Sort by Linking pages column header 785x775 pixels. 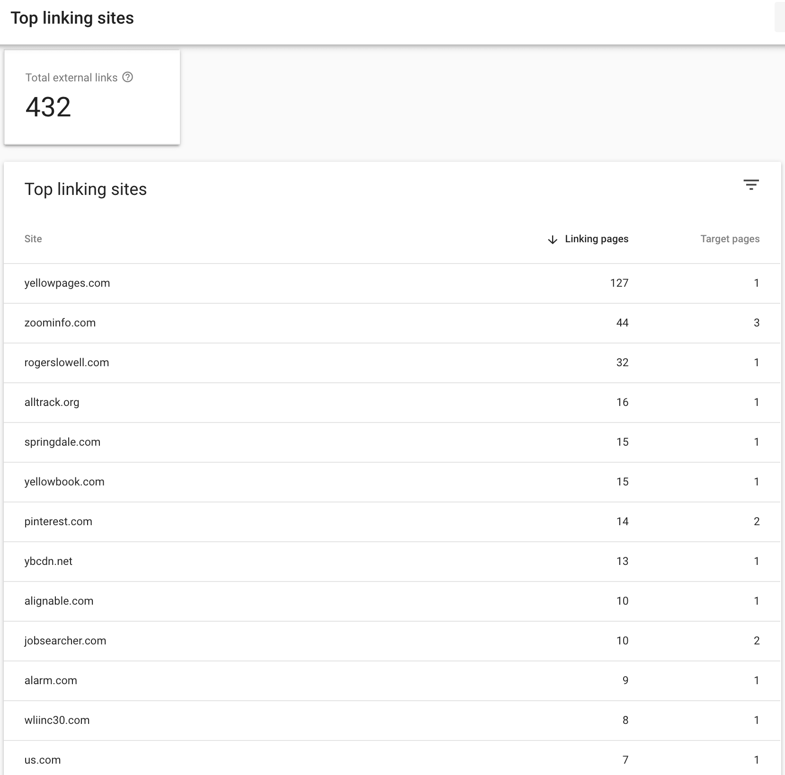[596, 239]
